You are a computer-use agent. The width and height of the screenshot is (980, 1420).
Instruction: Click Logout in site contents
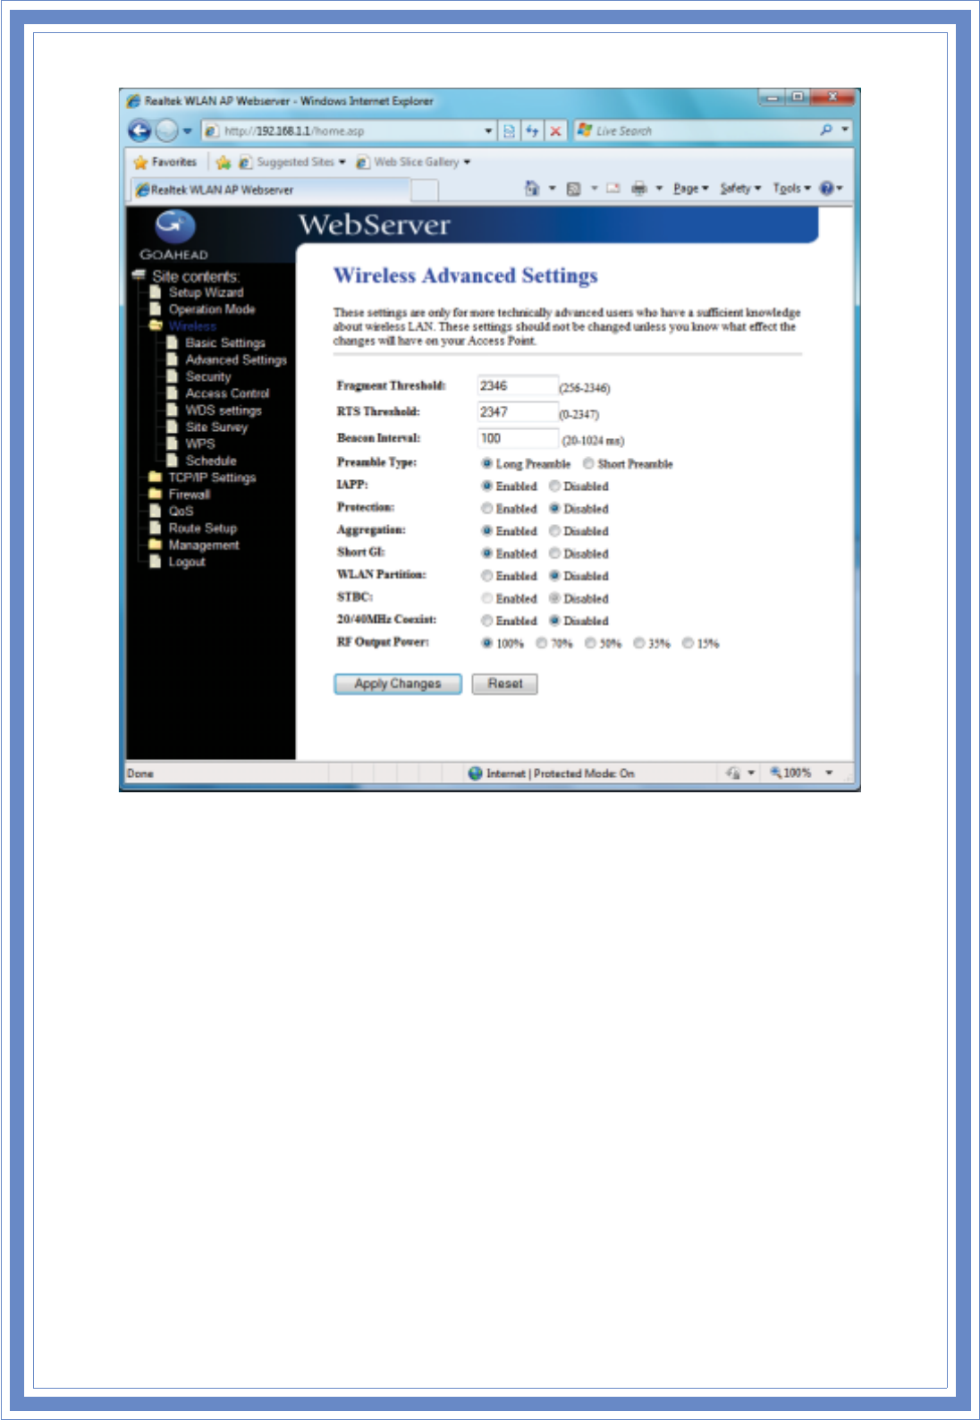click(187, 562)
